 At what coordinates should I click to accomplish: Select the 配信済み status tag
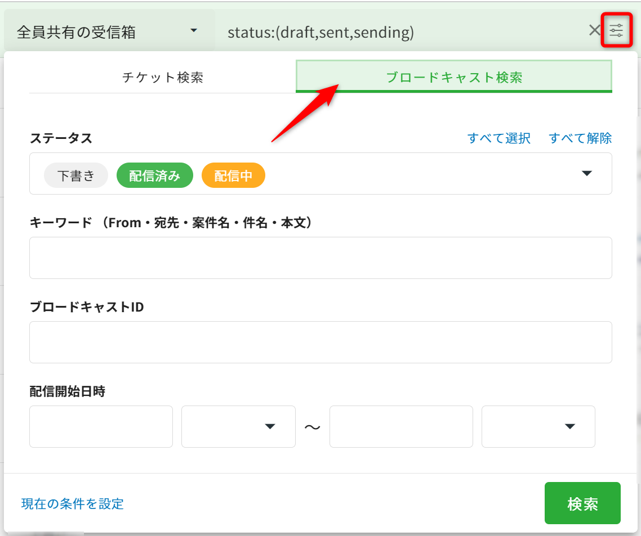click(154, 175)
